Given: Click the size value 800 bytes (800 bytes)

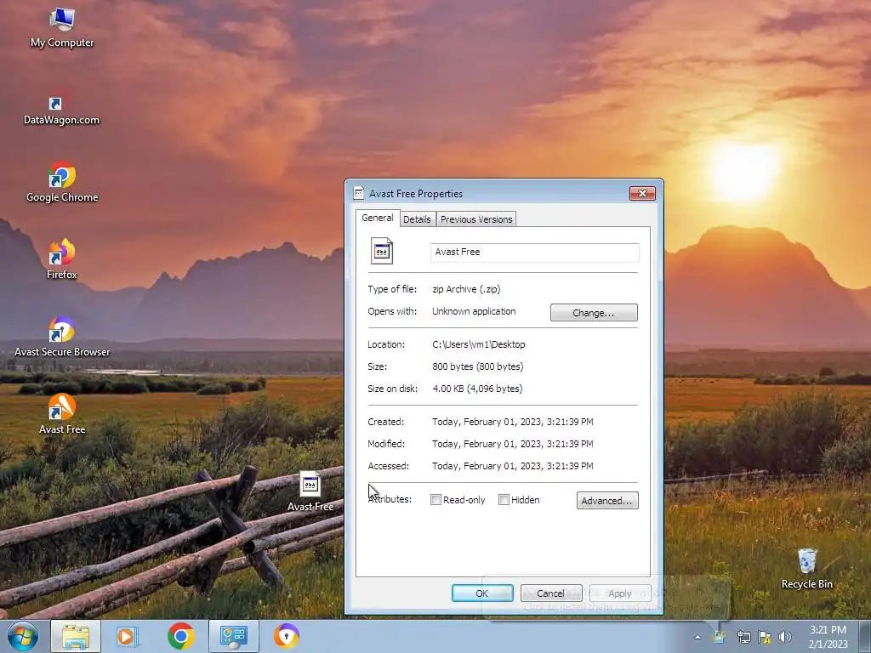Looking at the screenshot, I should 478,366.
